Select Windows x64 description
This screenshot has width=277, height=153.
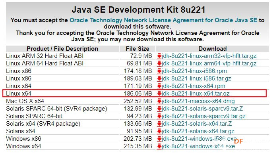(23, 146)
